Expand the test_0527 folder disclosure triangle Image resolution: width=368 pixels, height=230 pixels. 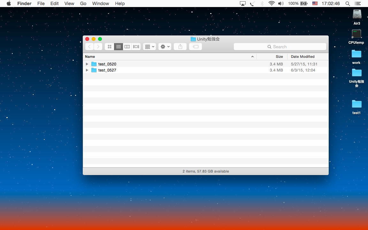tap(87, 70)
